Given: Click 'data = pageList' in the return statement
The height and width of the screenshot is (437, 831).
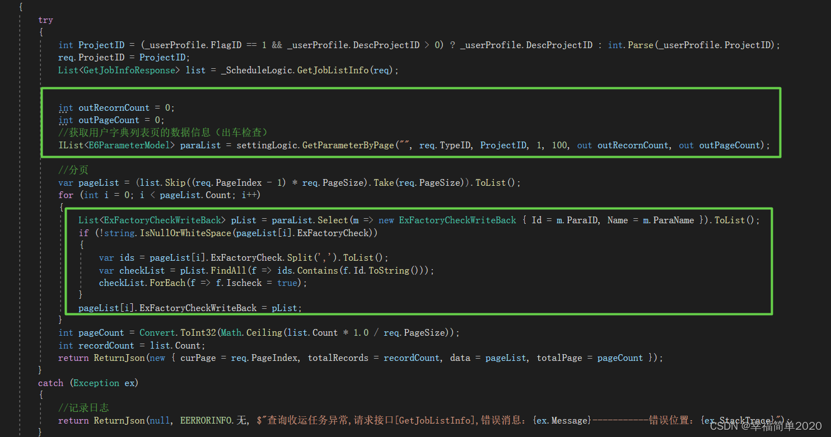Looking at the screenshot, I should click(488, 358).
